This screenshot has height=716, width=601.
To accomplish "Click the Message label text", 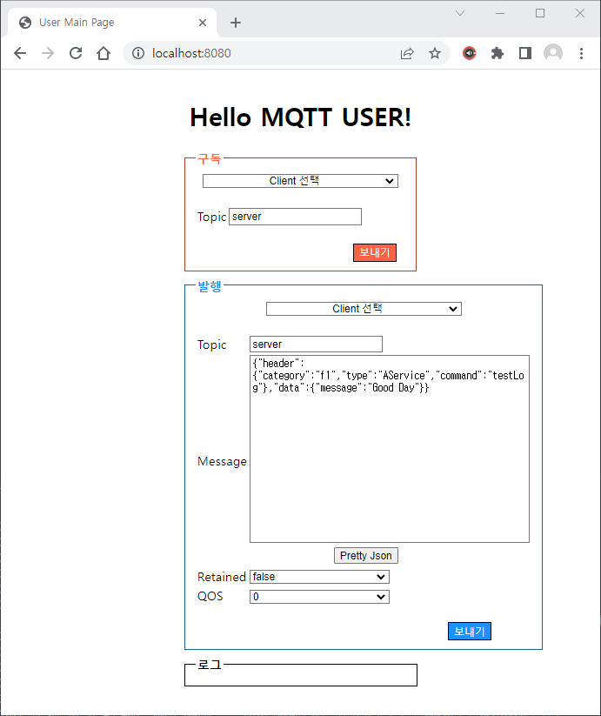I will [223, 462].
